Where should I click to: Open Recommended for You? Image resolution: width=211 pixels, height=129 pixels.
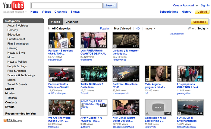pyautogui.click(x=20, y=114)
